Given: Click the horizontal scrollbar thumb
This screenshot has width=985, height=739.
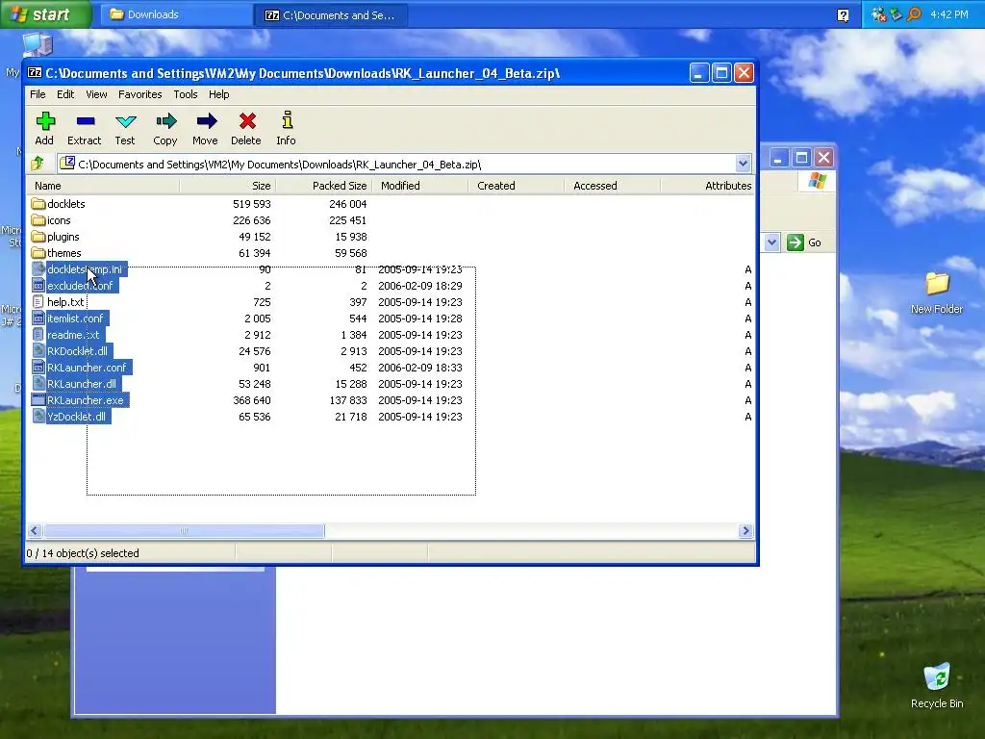Looking at the screenshot, I should coord(184,531).
